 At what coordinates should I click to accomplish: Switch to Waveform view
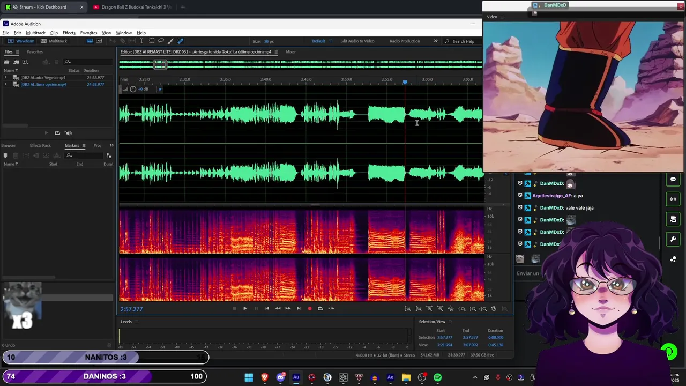[x=21, y=41]
